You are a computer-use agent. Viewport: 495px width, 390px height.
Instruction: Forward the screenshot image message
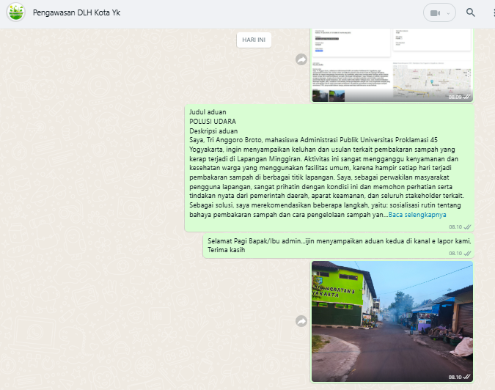301,59
